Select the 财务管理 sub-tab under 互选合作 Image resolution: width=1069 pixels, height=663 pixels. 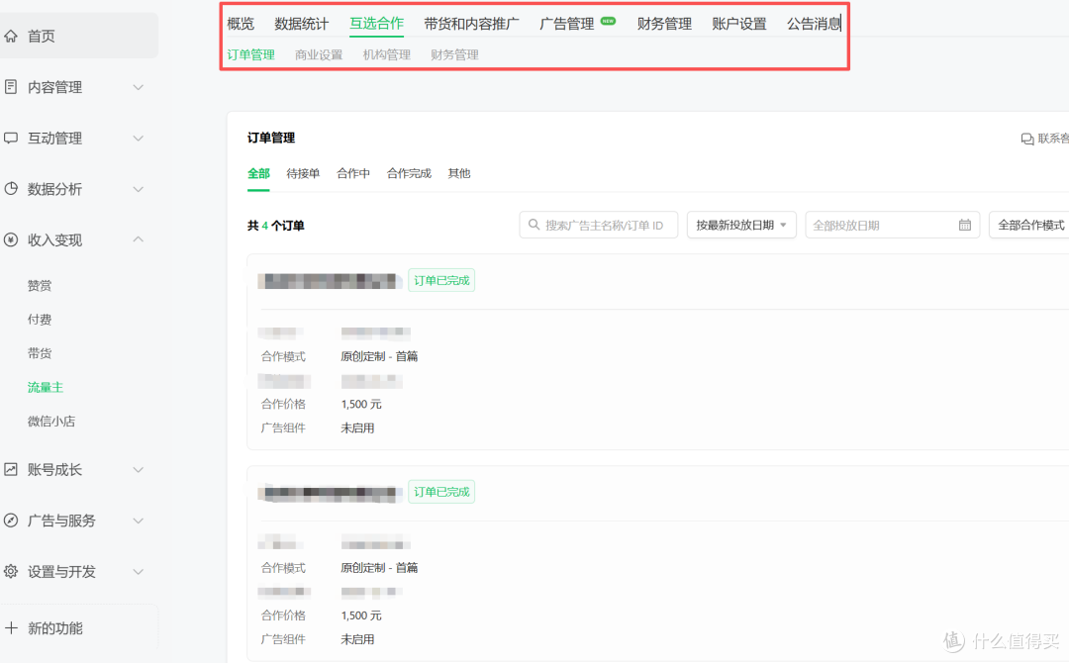[454, 54]
